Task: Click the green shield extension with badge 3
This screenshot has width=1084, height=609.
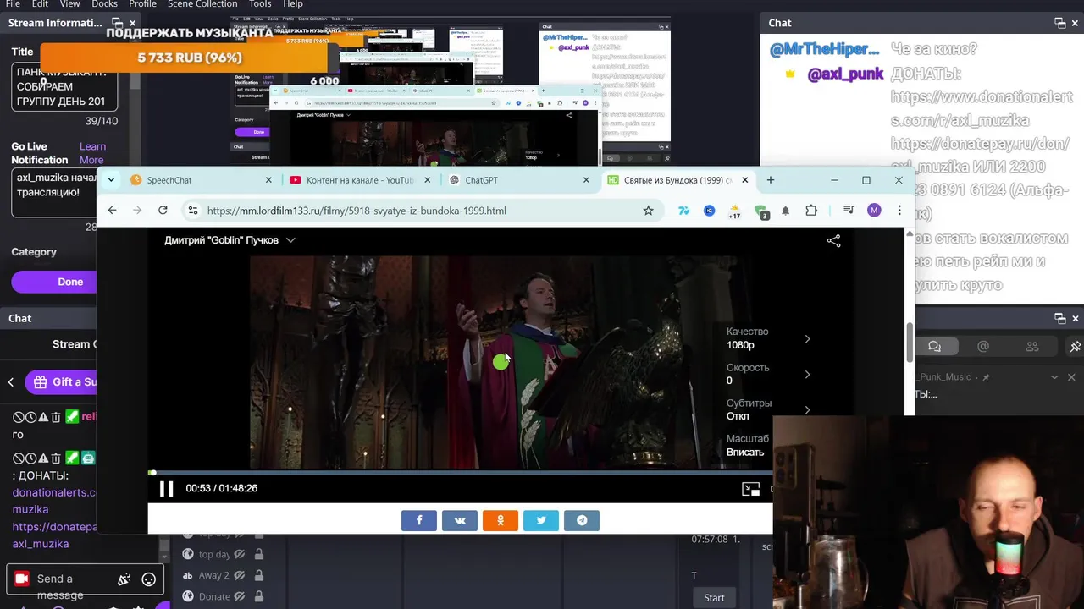Action: [x=761, y=211]
